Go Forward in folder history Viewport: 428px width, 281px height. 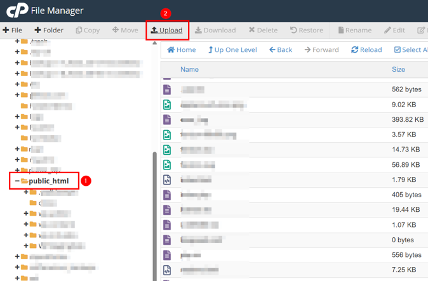(321, 50)
